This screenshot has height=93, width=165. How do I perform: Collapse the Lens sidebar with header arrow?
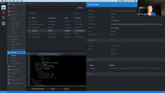point(24,4)
